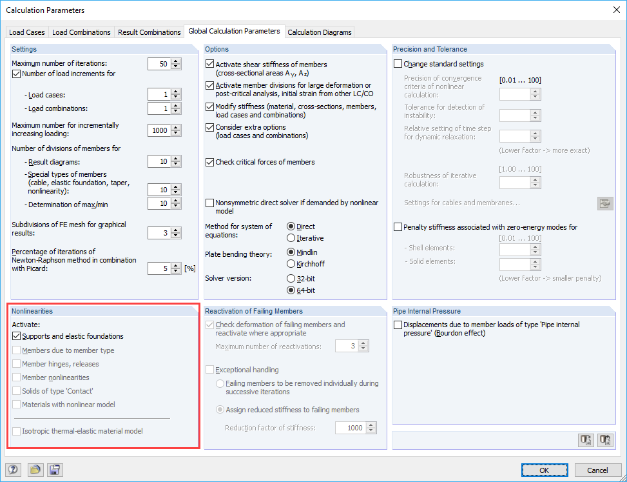Enable Pipe internal pressure displacements checkbox

click(x=398, y=325)
